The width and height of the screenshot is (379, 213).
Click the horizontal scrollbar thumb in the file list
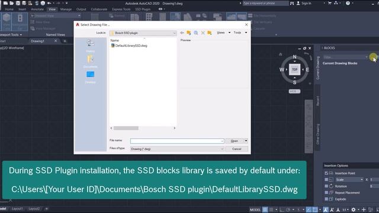126,128
